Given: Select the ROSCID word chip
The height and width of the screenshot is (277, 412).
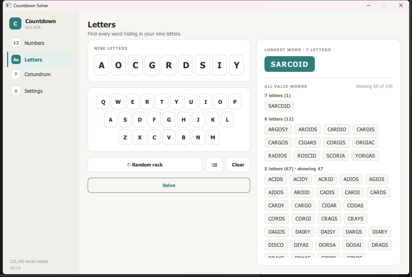Looking at the screenshot, I should click(x=307, y=156).
